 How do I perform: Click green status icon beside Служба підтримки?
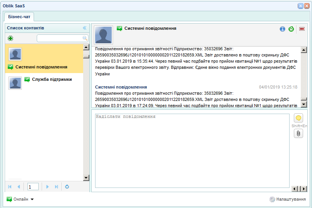(27, 79)
